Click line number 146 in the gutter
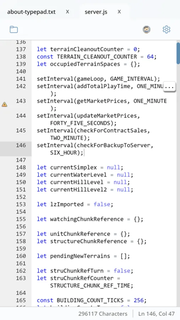The image size is (180, 320). (x=21, y=145)
